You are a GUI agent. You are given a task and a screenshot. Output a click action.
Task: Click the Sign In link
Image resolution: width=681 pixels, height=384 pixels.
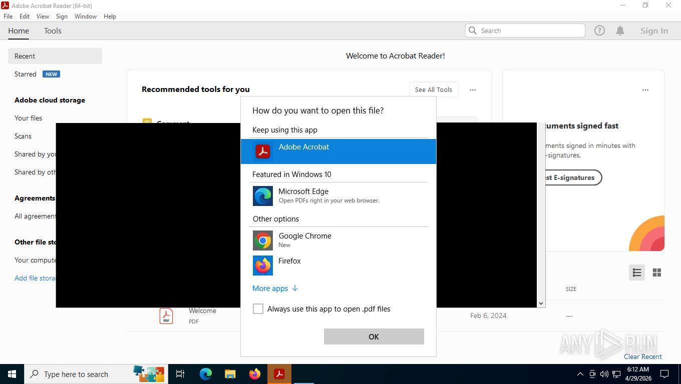tap(654, 31)
